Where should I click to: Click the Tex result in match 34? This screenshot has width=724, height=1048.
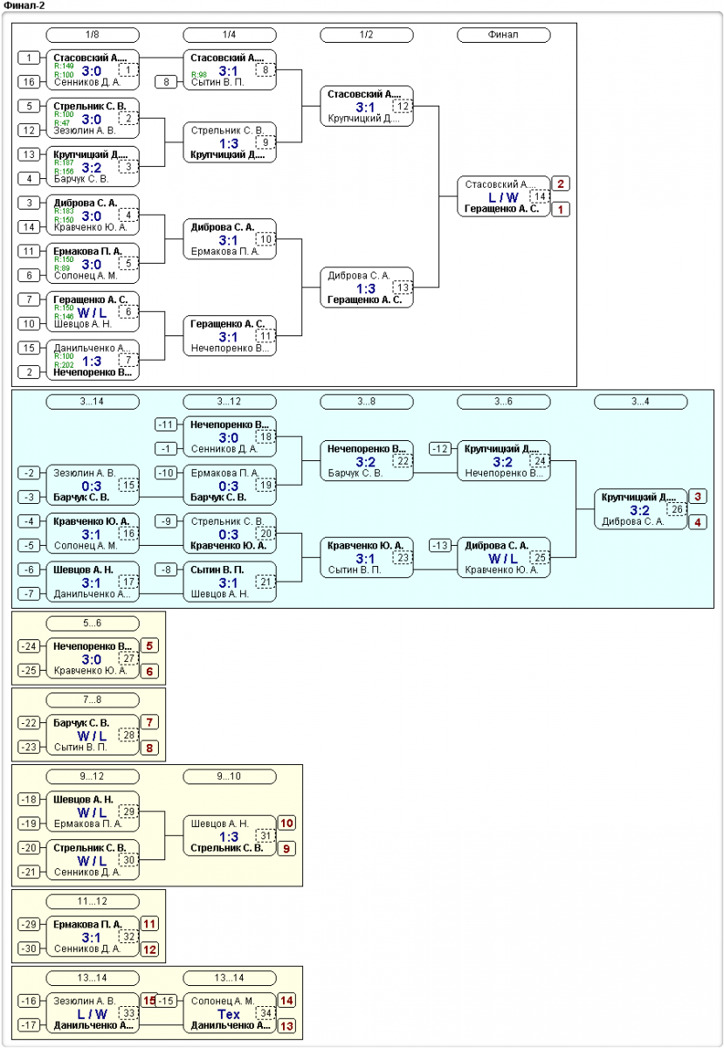coord(229,1014)
